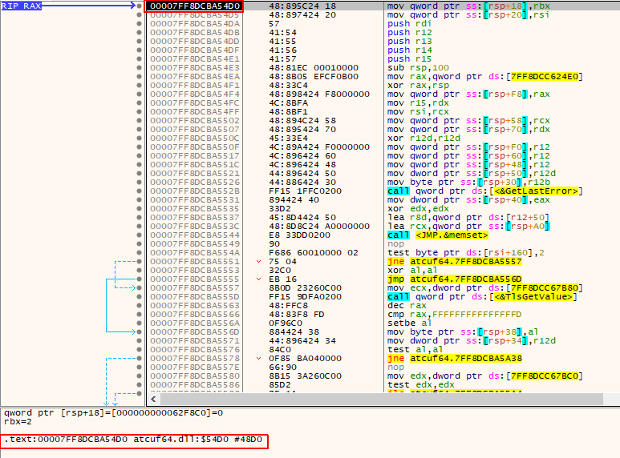Click the disassembly horizontal scrollbar track

(x=382, y=400)
